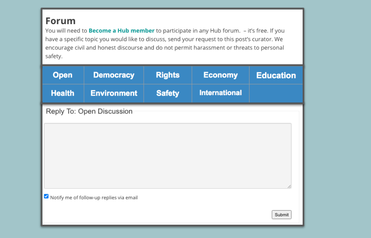Select the Health forum tab
371x238 pixels.
coord(63,93)
